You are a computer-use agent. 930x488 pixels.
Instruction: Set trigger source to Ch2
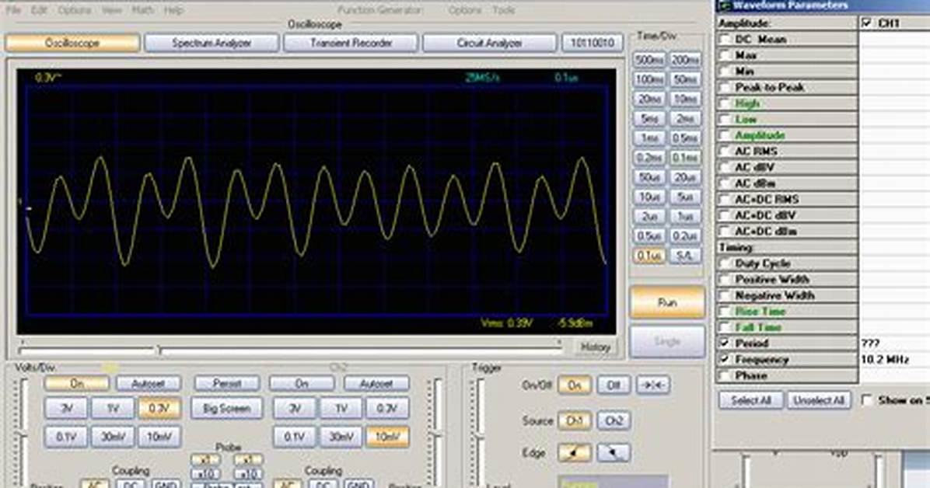(614, 420)
